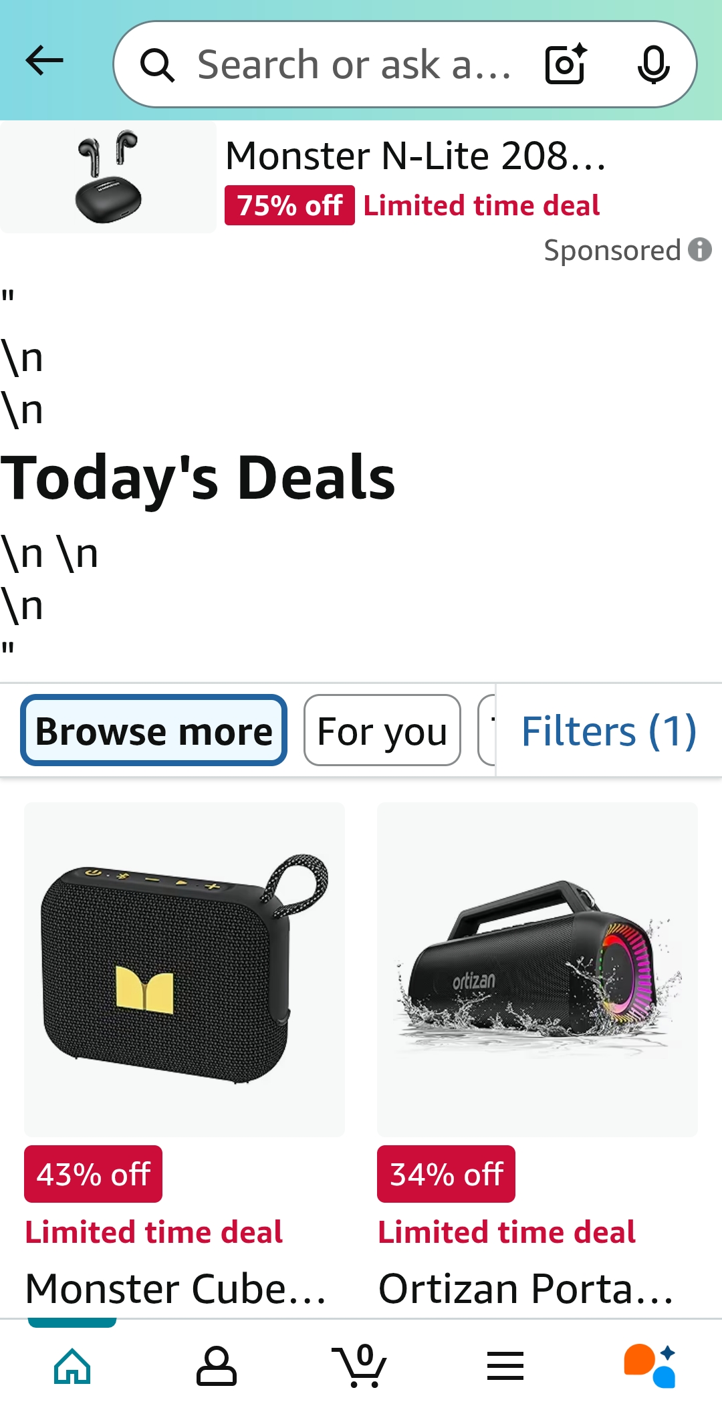The height and width of the screenshot is (1414, 722).
Task: Open Monster Cube speaker product image
Action: pyautogui.click(x=185, y=969)
